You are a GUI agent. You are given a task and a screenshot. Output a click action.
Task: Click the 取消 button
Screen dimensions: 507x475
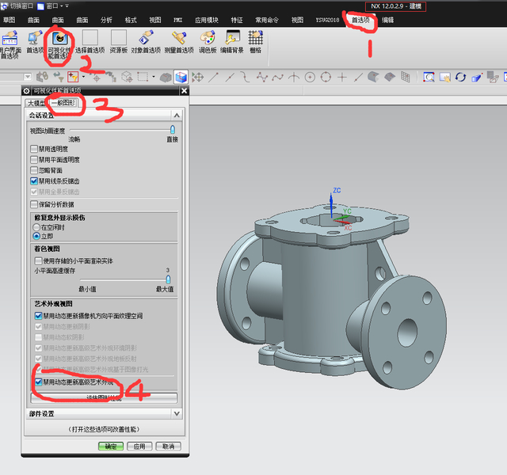pos(166,446)
